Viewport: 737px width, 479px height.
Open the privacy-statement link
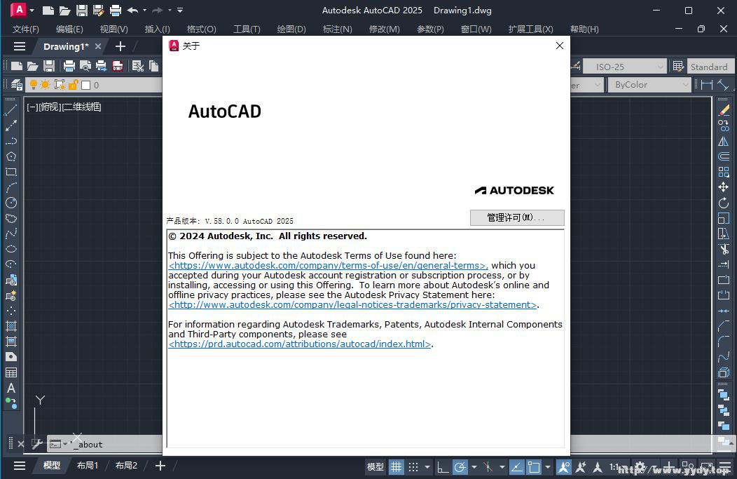352,305
